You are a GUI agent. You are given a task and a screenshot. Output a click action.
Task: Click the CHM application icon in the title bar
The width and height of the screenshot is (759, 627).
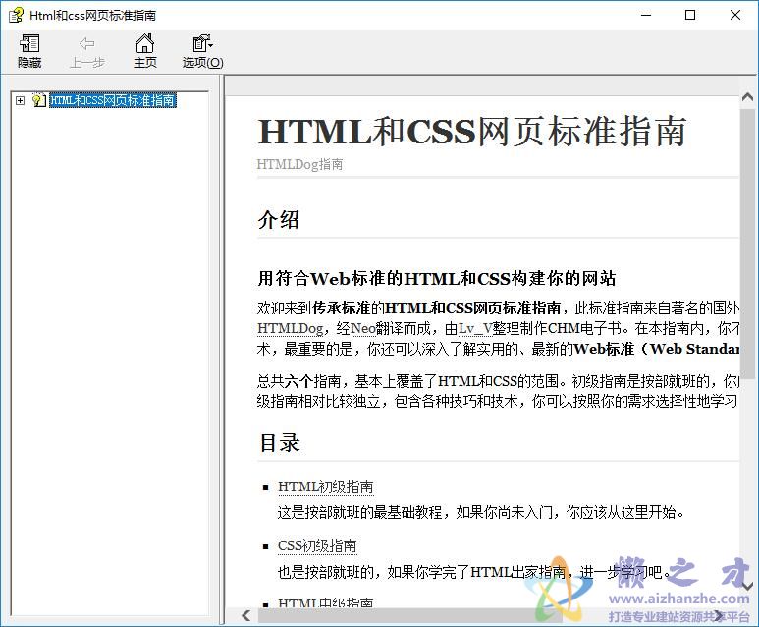click(16, 15)
